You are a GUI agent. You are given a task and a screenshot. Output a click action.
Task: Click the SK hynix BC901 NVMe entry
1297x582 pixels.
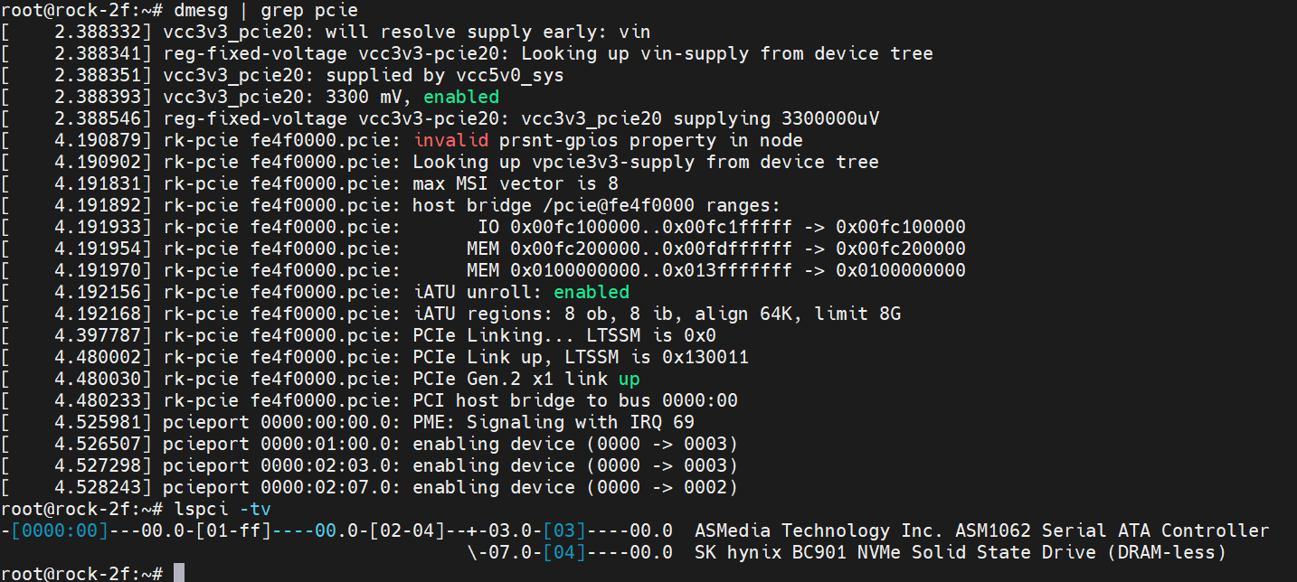click(961, 552)
